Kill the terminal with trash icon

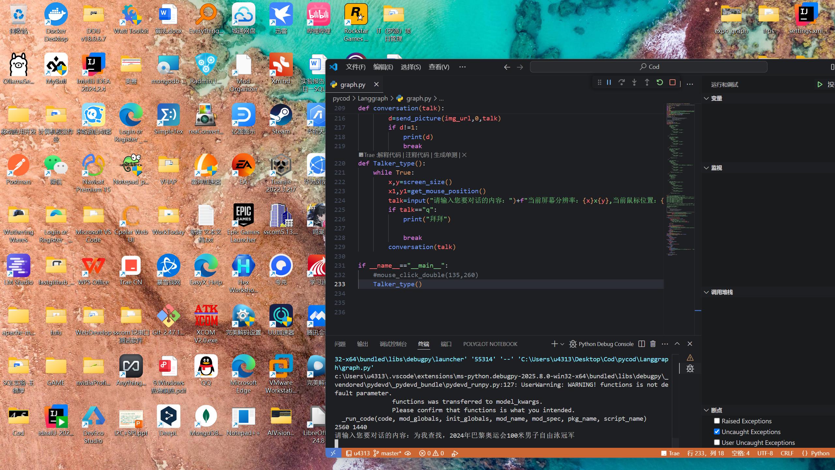point(653,344)
